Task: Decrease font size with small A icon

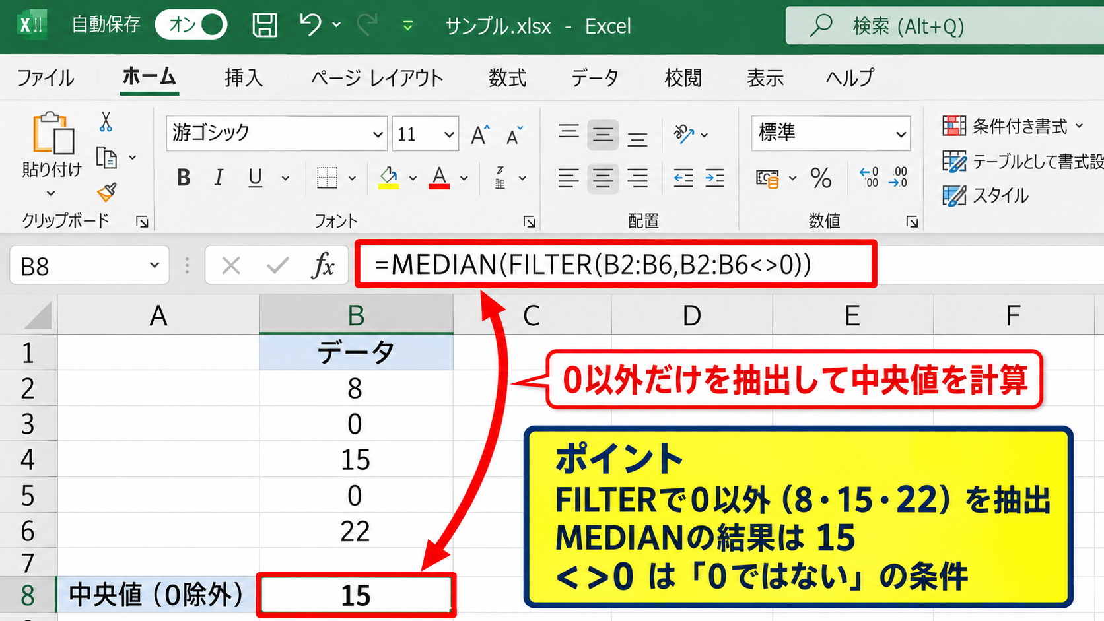Action: (515, 135)
